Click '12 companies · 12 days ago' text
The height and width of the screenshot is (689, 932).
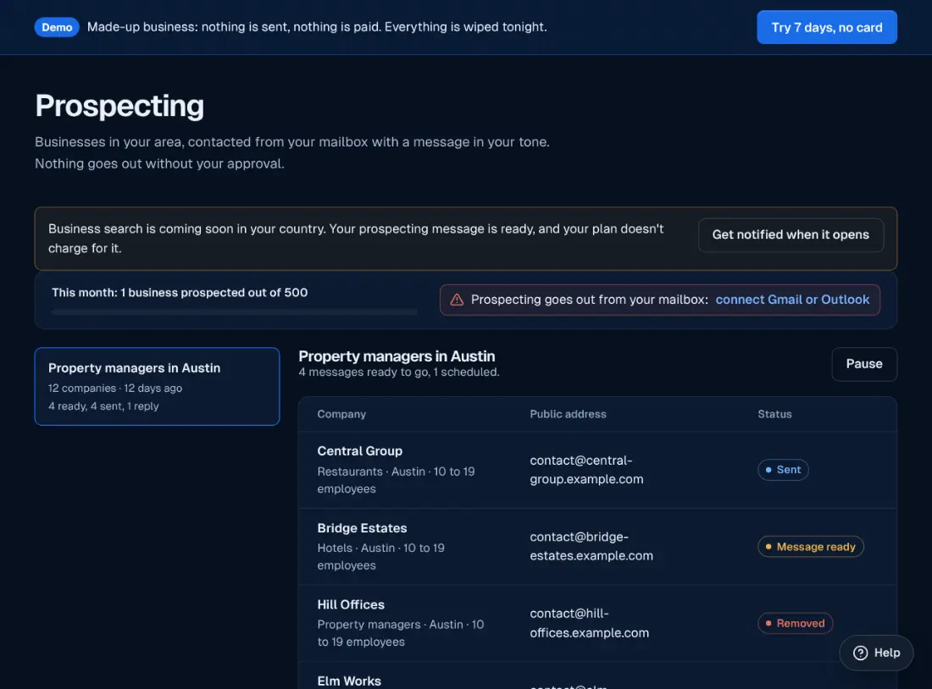point(114,388)
